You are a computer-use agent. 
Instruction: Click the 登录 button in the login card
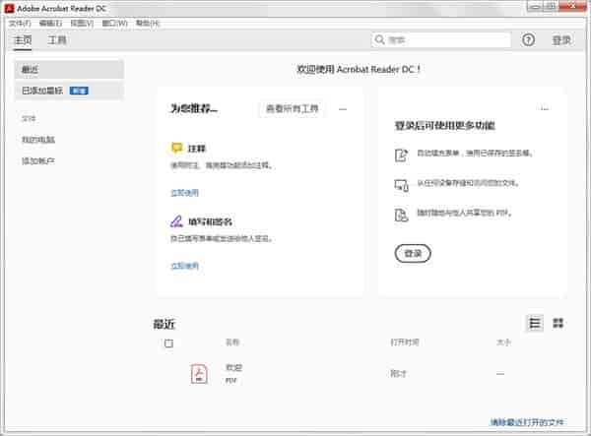(x=413, y=254)
